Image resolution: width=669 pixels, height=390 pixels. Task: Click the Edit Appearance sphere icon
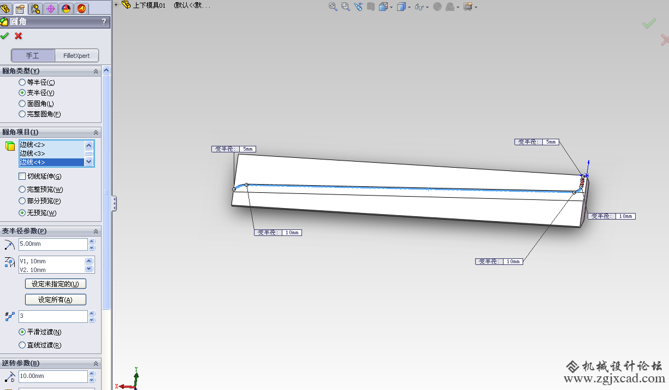[437, 7]
